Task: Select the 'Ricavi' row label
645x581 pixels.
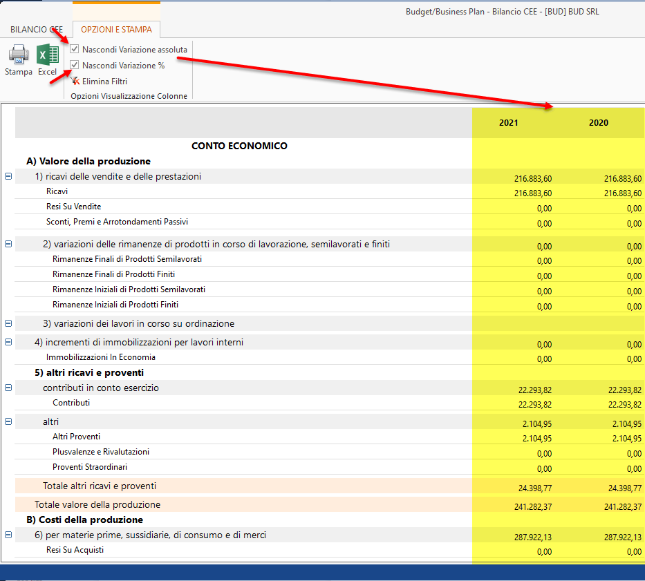Action: click(x=57, y=191)
